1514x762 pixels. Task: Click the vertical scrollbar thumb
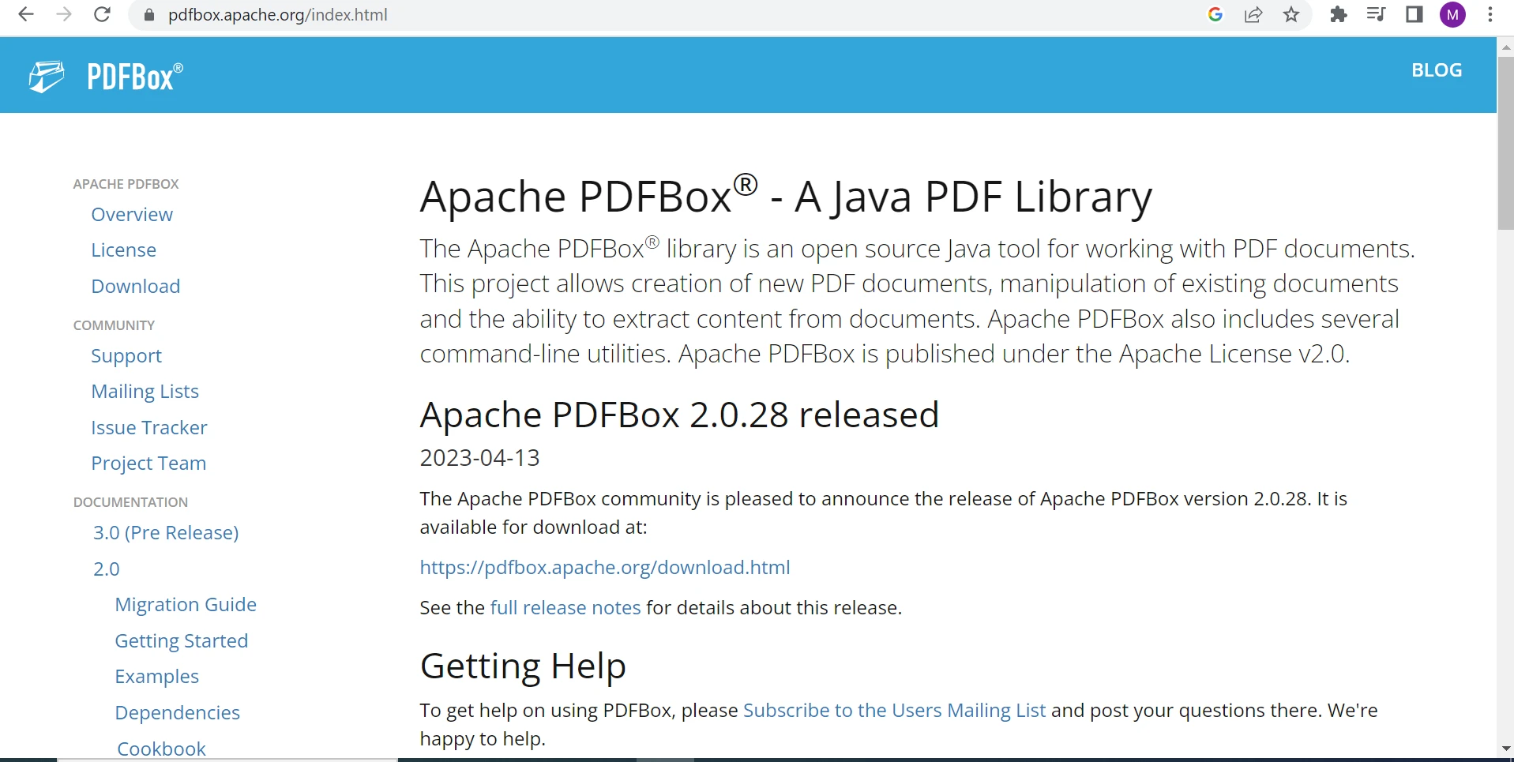click(1505, 144)
